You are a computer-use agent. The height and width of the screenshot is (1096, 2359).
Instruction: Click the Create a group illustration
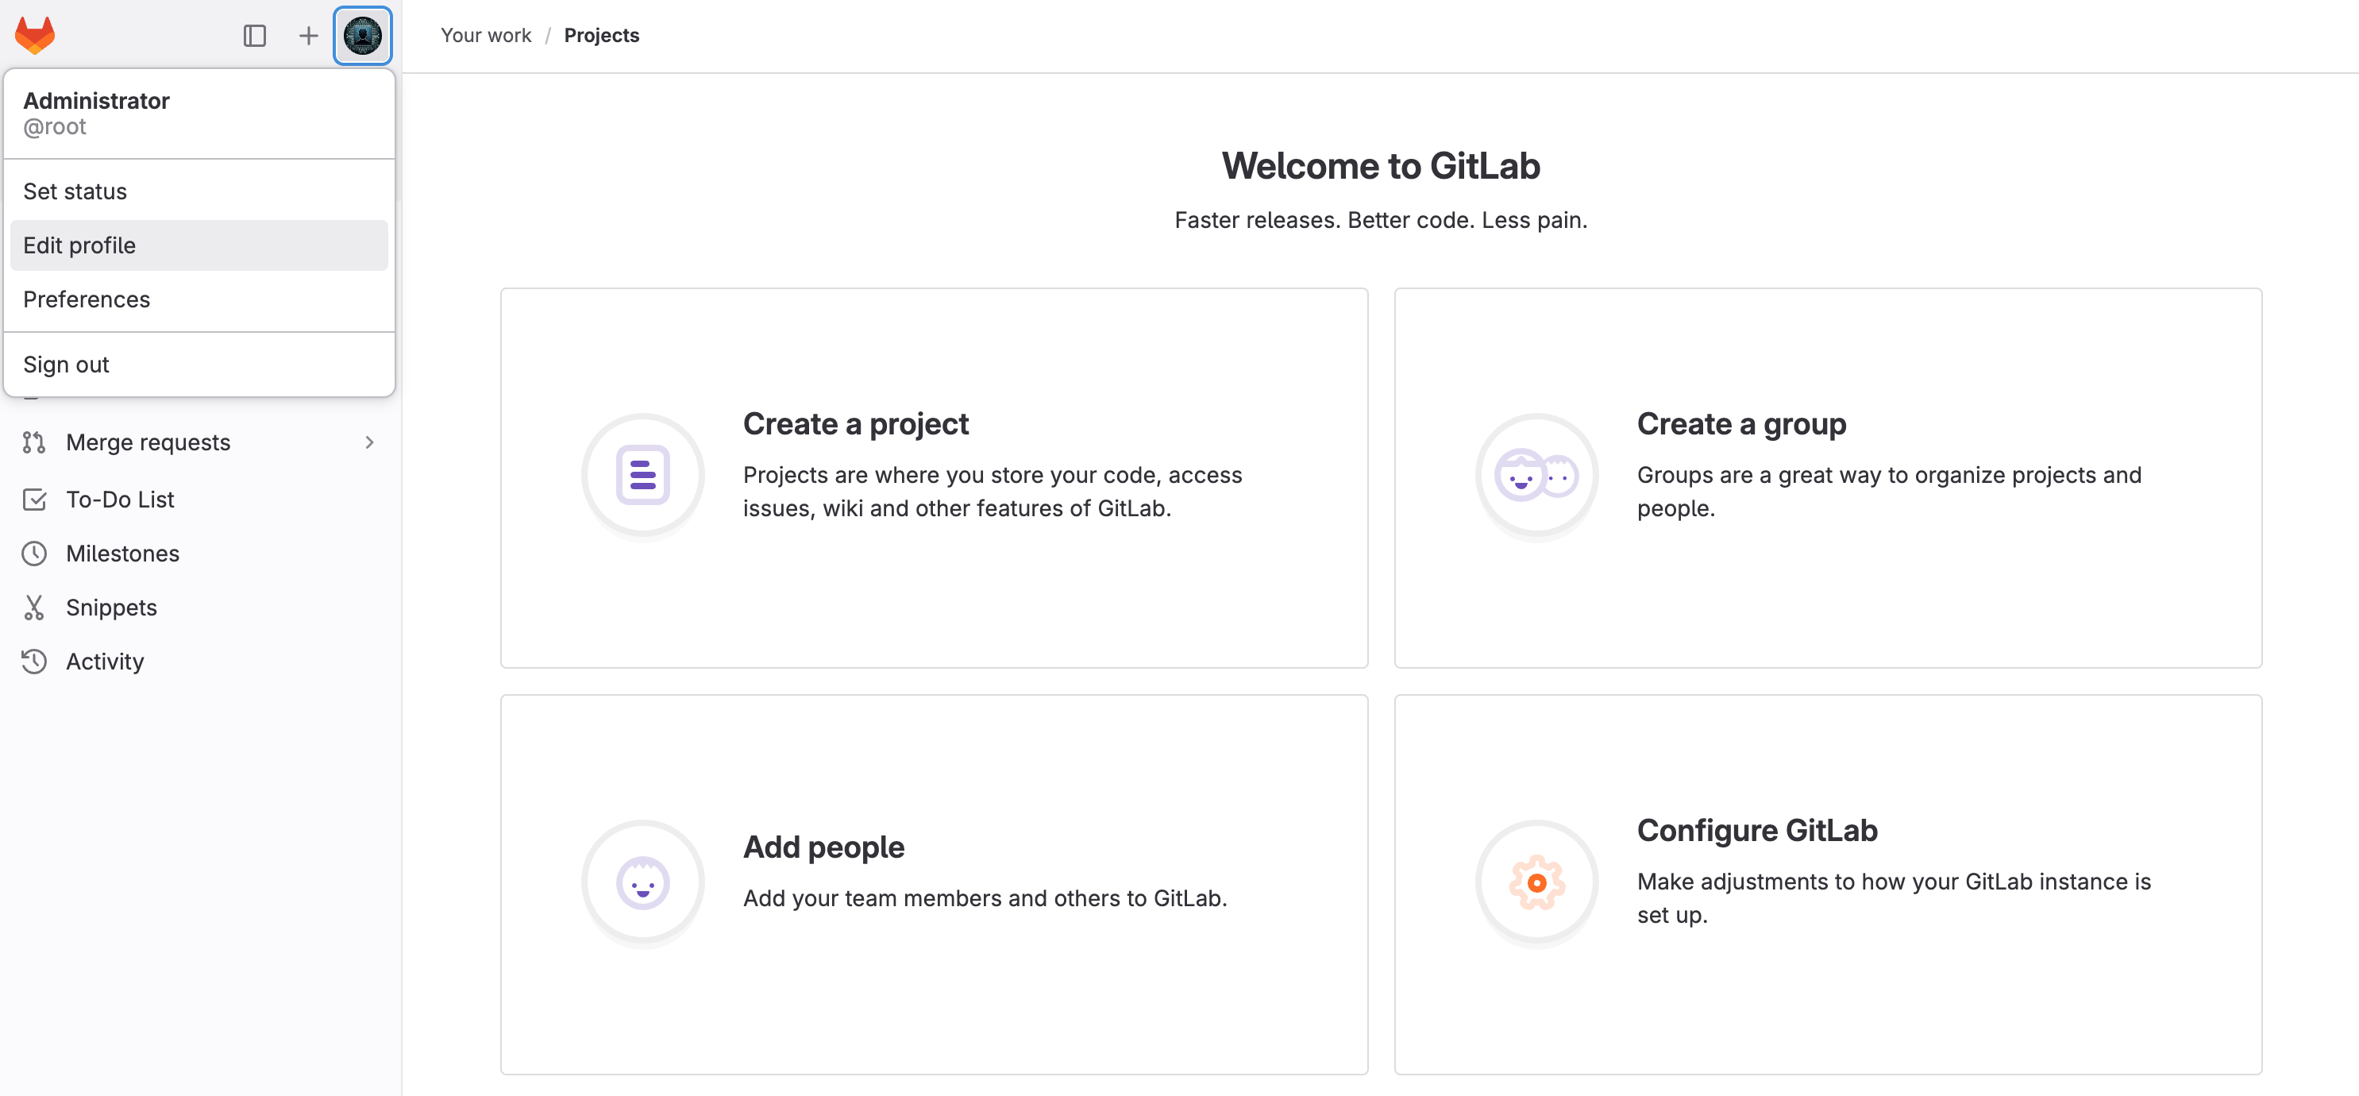[1536, 475]
